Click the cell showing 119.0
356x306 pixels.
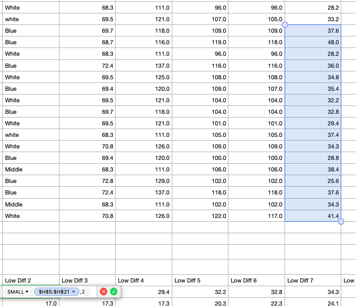[x=200, y=42]
